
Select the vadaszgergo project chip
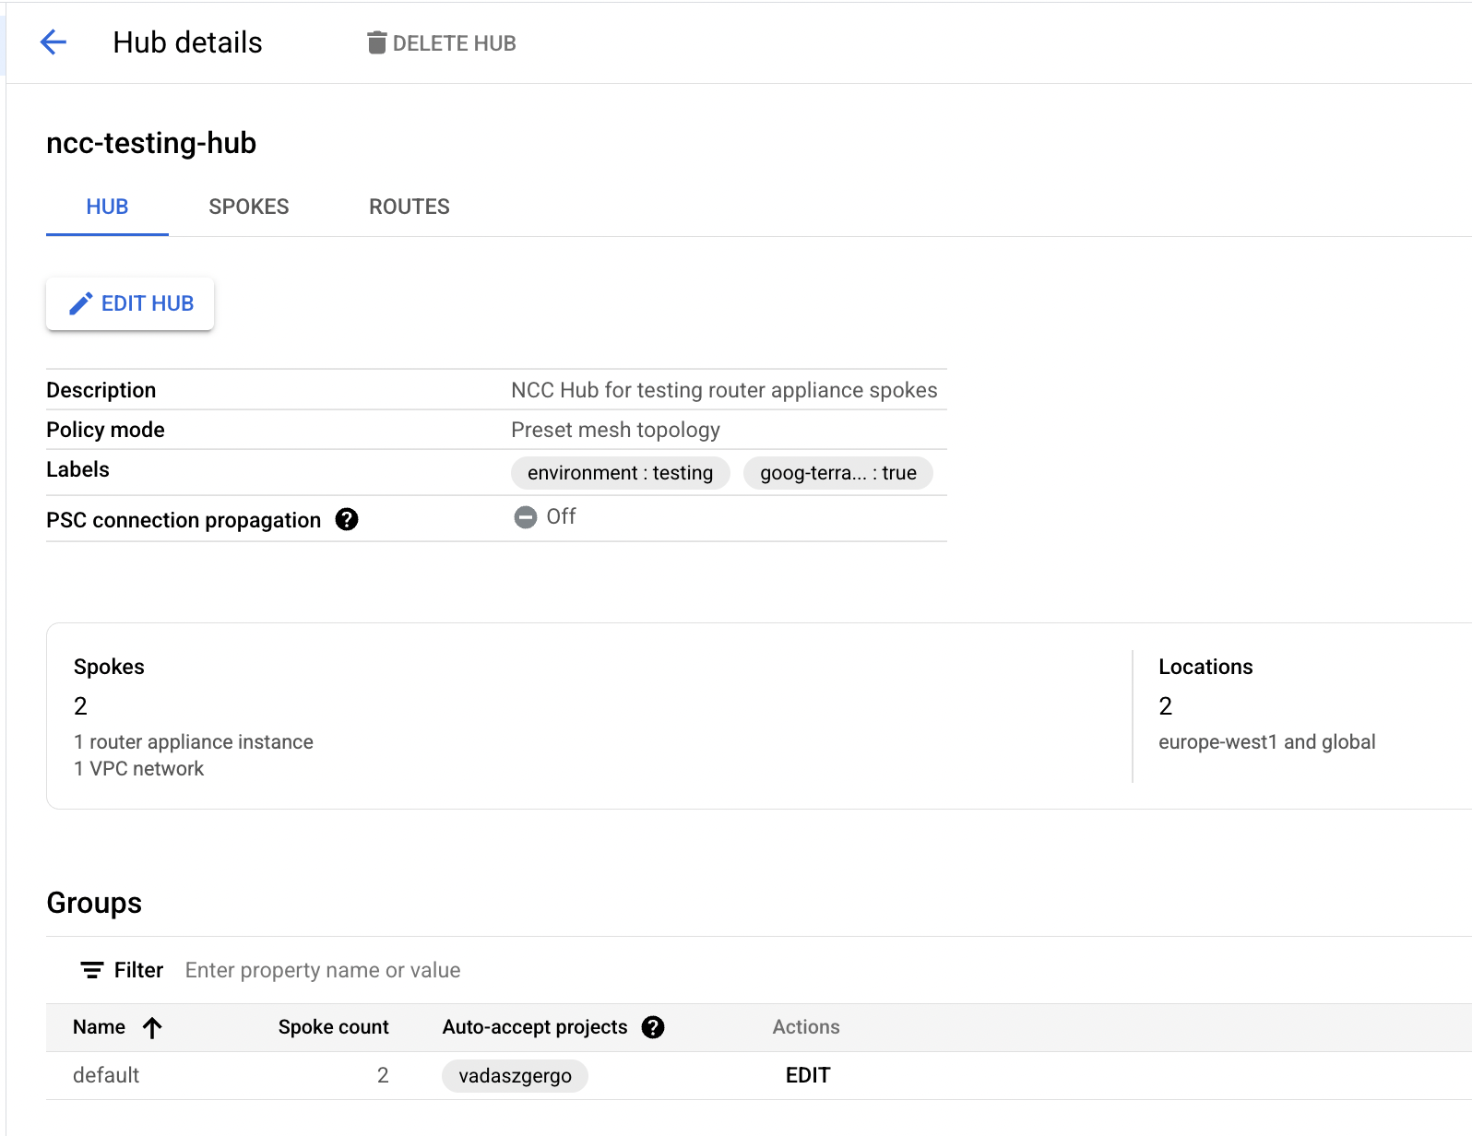coord(515,1076)
